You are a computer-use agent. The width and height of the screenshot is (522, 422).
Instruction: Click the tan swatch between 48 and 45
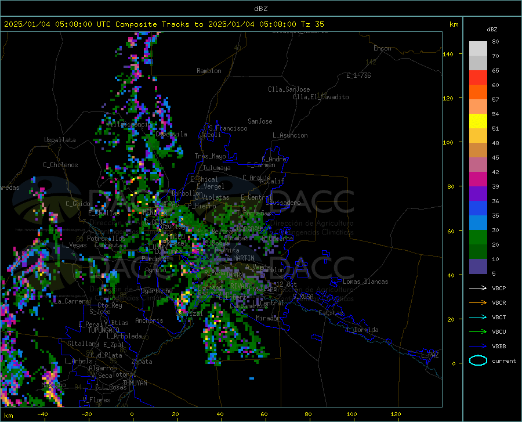click(478, 150)
